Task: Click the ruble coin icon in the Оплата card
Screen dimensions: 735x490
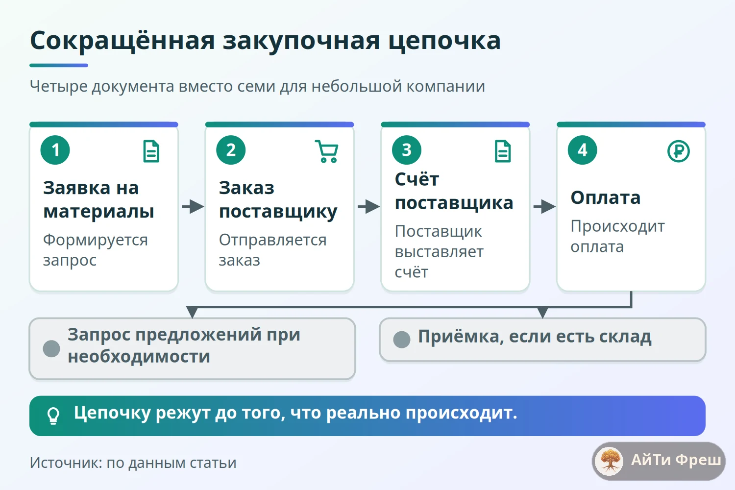Action: [679, 151]
